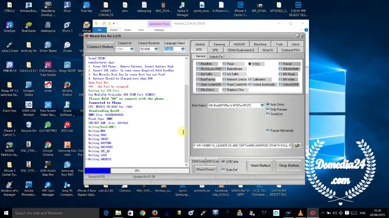Viewport: 389px width, 218px height.
Task: Open the Chimera desktop shortcut
Action: 125,188
